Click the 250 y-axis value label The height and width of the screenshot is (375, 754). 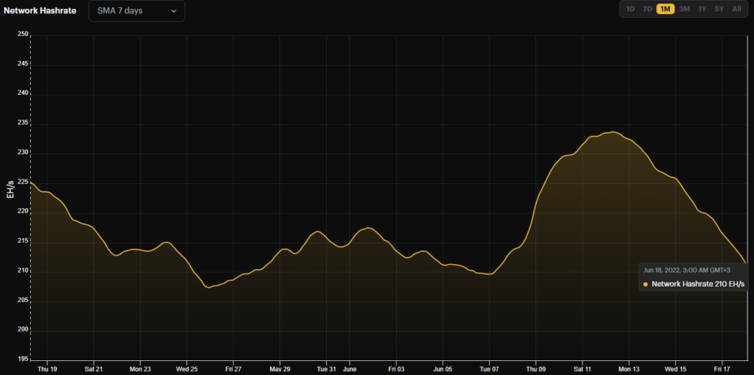click(x=22, y=35)
